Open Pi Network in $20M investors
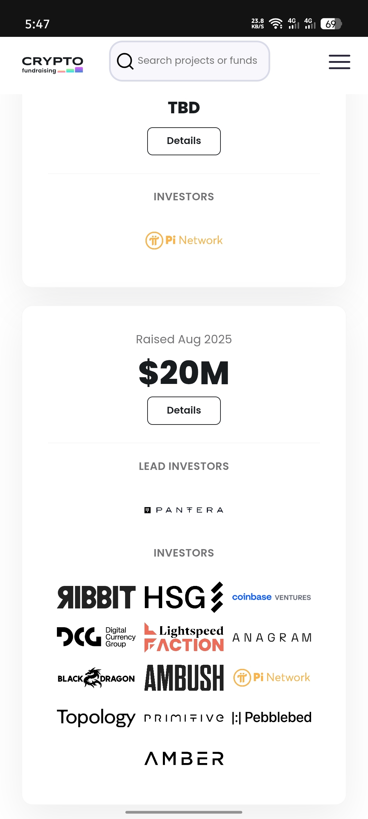Screen dimensions: 368x819 272,677
